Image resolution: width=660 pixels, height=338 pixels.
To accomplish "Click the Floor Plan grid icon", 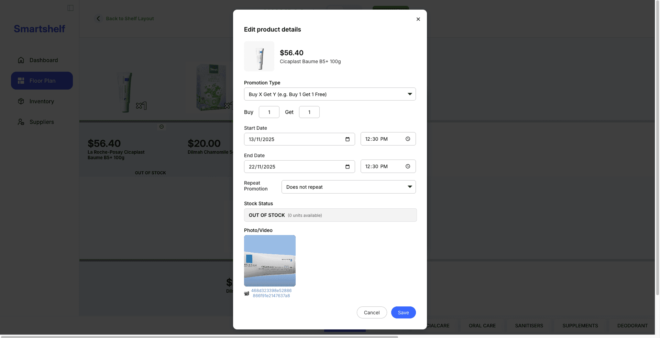I will coord(21,81).
